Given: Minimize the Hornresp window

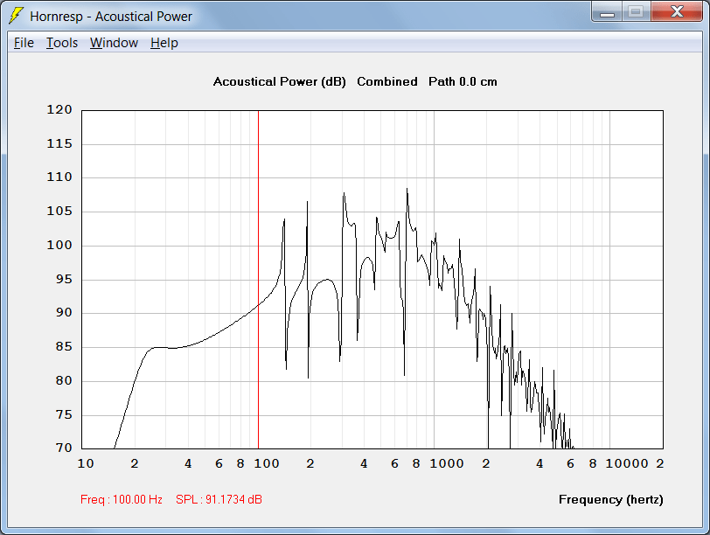Looking at the screenshot, I should (607, 11).
